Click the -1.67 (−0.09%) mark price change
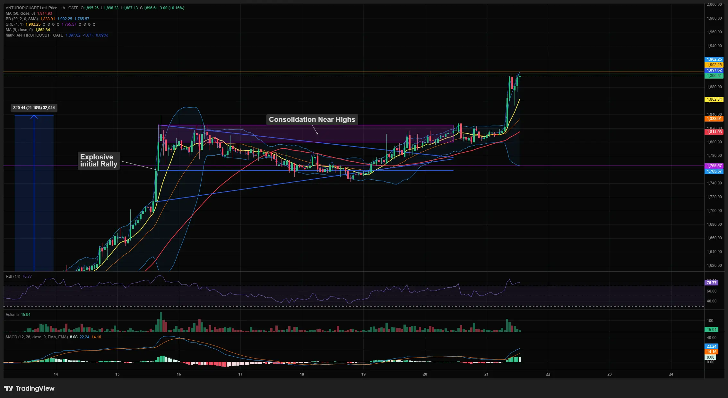The width and height of the screenshot is (728, 398). click(x=95, y=35)
